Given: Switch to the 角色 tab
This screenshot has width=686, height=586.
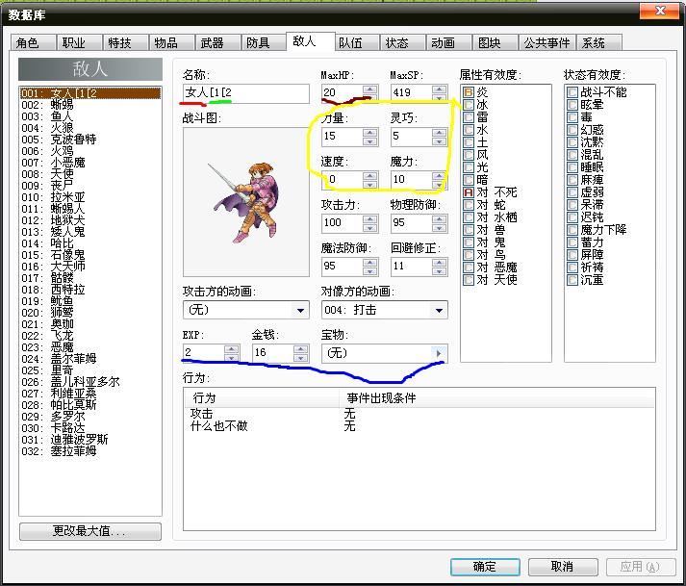Looking at the screenshot, I should click(x=34, y=43).
